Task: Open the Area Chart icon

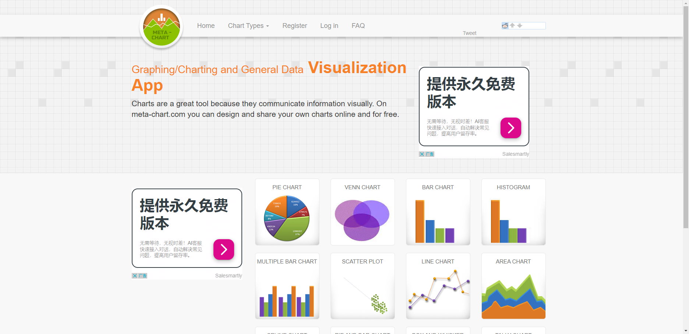Action: pyautogui.click(x=513, y=286)
